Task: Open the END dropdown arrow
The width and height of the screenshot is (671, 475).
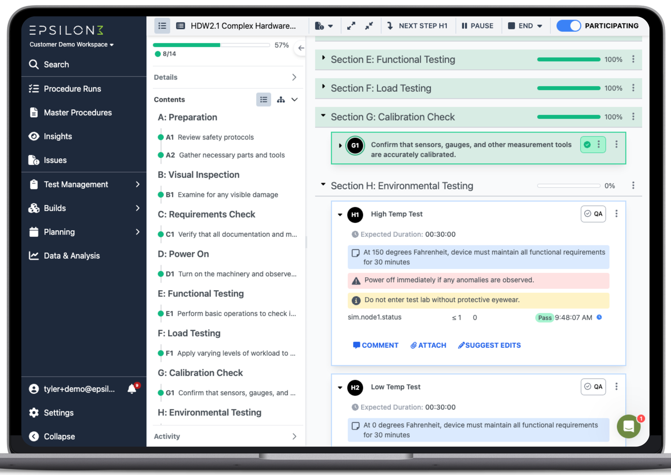Action: point(540,26)
